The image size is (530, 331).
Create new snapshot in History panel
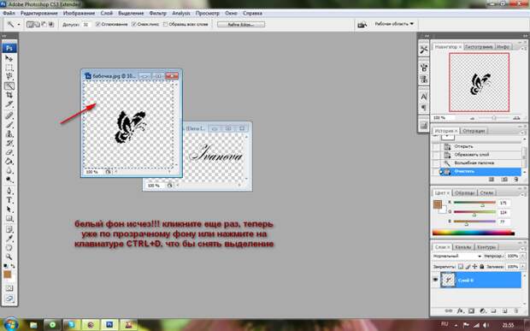click(x=504, y=180)
